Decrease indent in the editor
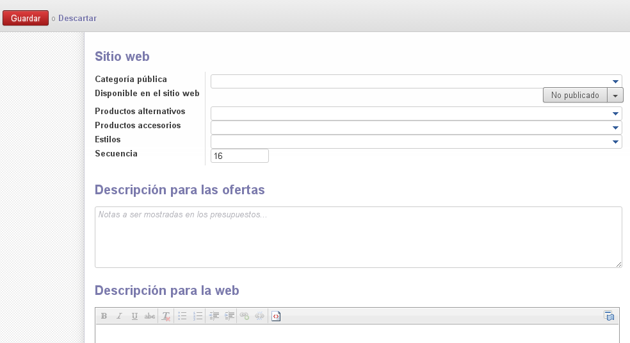The height and width of the screenshot is (343, 630). point(214,316)
